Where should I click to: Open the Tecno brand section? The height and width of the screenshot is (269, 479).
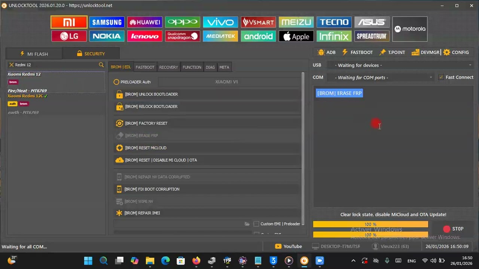tap(334, 22)
